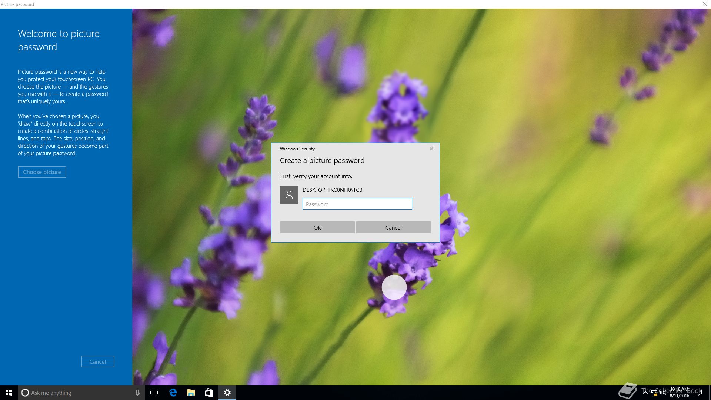Screen dimensions: 711x400
Task: Open the volume tray icon
Action: point(663,393)
